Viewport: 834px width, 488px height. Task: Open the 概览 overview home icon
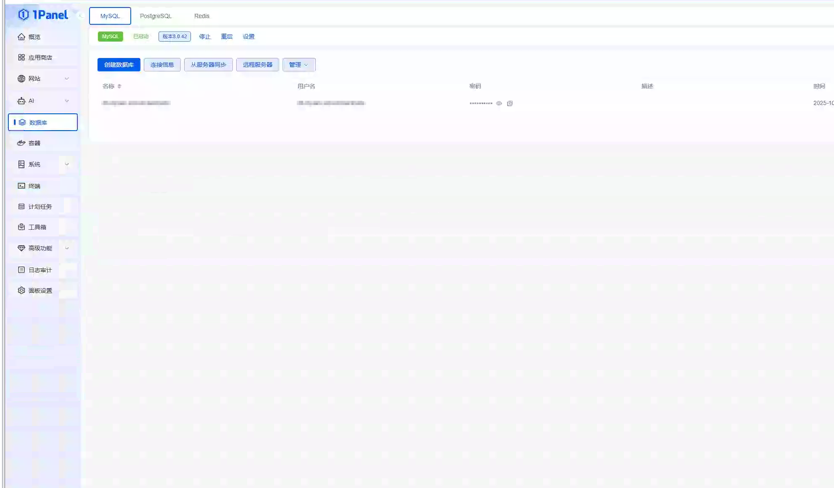(x=21, y=37)
